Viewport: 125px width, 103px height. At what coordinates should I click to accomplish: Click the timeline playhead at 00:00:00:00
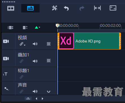coord(57,25)
